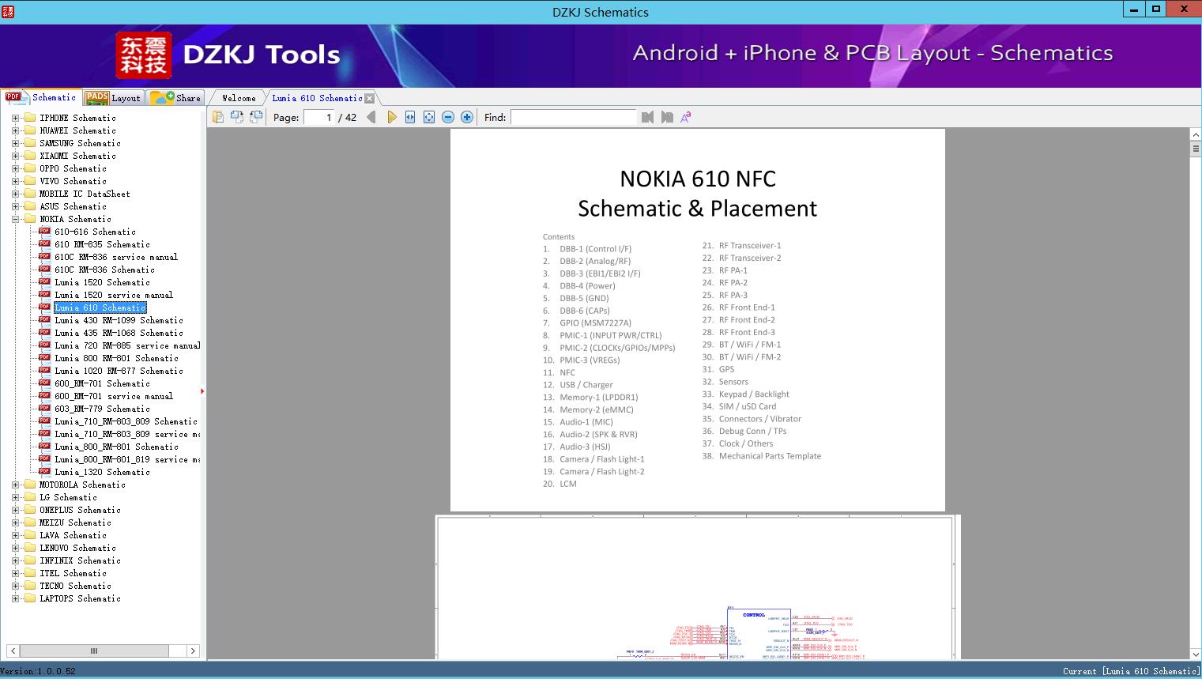
Task: Click the previous page arrow
Action: coord(371,117)
